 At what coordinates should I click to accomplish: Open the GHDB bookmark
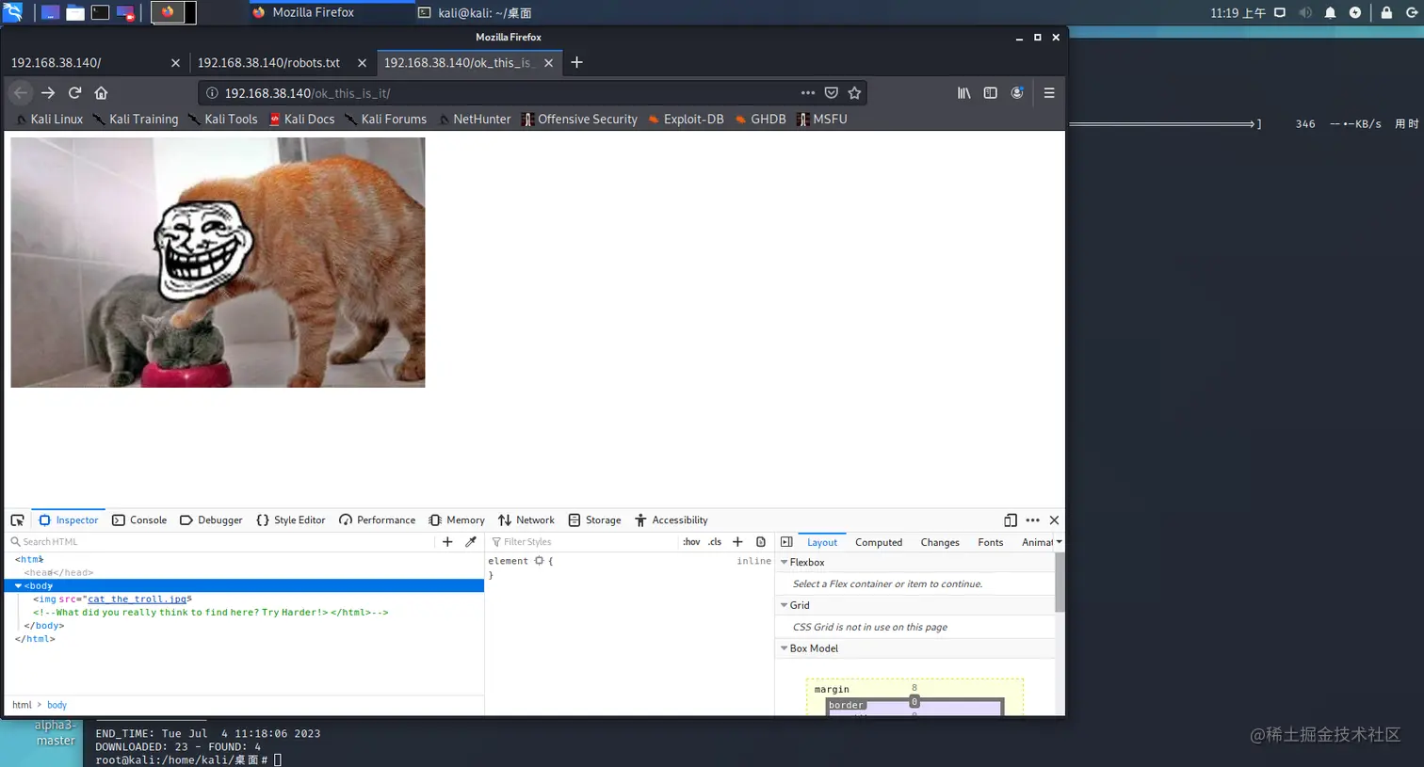coord(760,120)
